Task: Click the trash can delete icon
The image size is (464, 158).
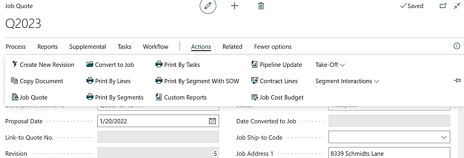Action: [261, 6]
